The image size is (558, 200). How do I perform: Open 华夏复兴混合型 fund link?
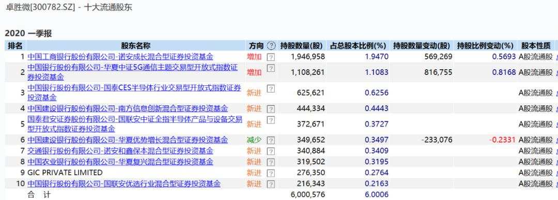point(120,162)
